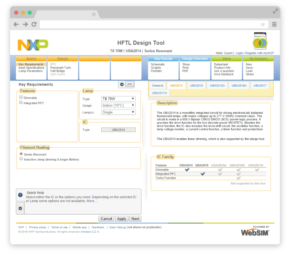This screenshot has width=290, height=258.
Task: Open the Quick Help More link
Action: click(x=92, y=201)
